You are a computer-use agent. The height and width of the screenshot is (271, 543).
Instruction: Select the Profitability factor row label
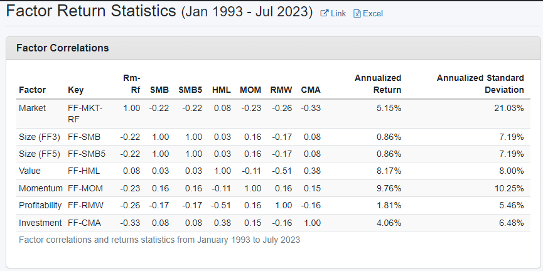pos(41,206)
